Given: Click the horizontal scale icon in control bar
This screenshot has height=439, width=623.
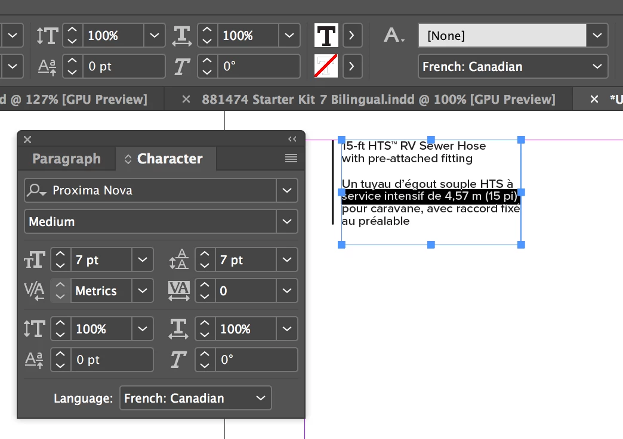Looking at the screenshot, I should pos(182,35).
